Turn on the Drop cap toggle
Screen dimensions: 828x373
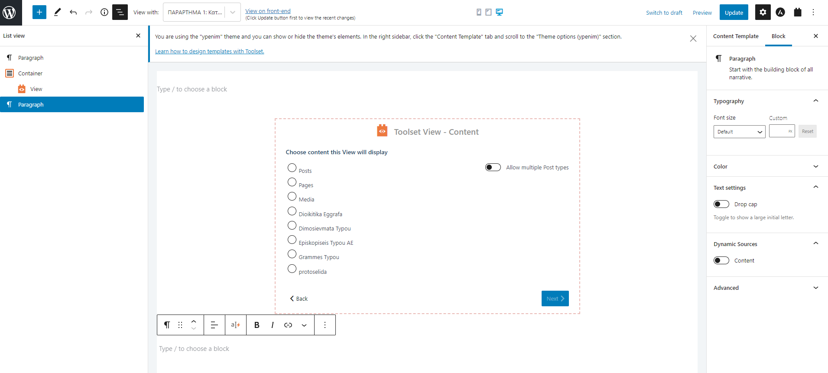point(721,204)
